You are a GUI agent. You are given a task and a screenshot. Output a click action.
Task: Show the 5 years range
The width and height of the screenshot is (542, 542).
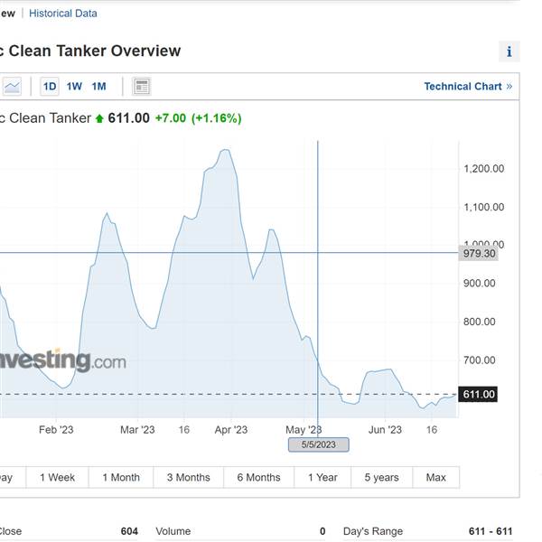click(x=381, y=477)
